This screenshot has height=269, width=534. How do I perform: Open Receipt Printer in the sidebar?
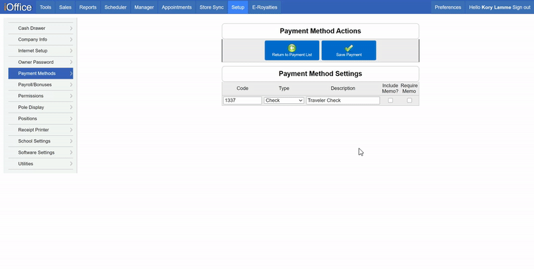coord(41,130)
